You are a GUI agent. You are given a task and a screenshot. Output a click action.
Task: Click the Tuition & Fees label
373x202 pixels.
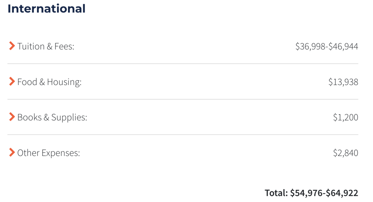46,46
